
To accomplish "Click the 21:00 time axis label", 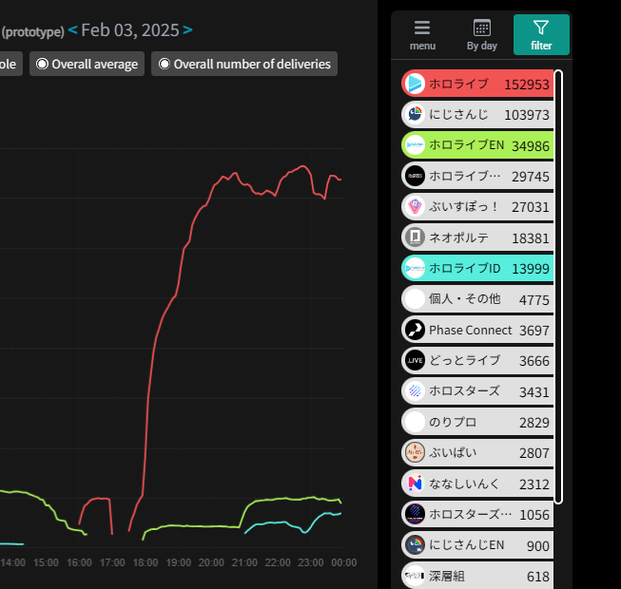I will point(244,562).
